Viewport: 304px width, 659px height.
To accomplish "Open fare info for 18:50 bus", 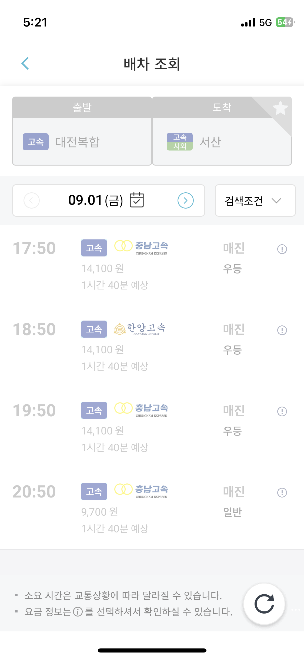I will [x=282, y=330].
